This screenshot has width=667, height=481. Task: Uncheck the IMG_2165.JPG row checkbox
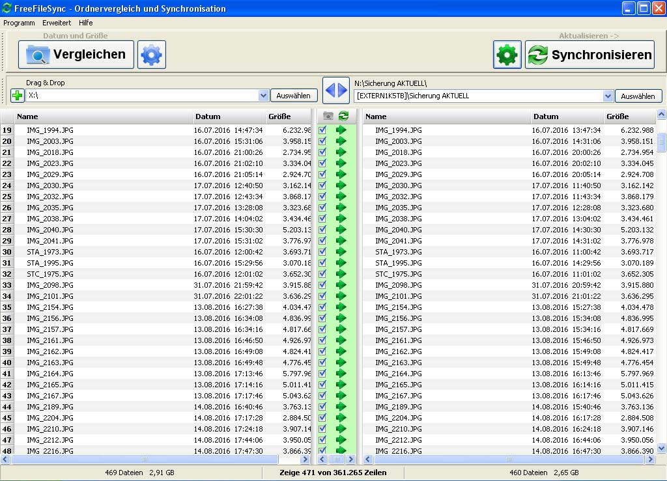click(322, 384)
